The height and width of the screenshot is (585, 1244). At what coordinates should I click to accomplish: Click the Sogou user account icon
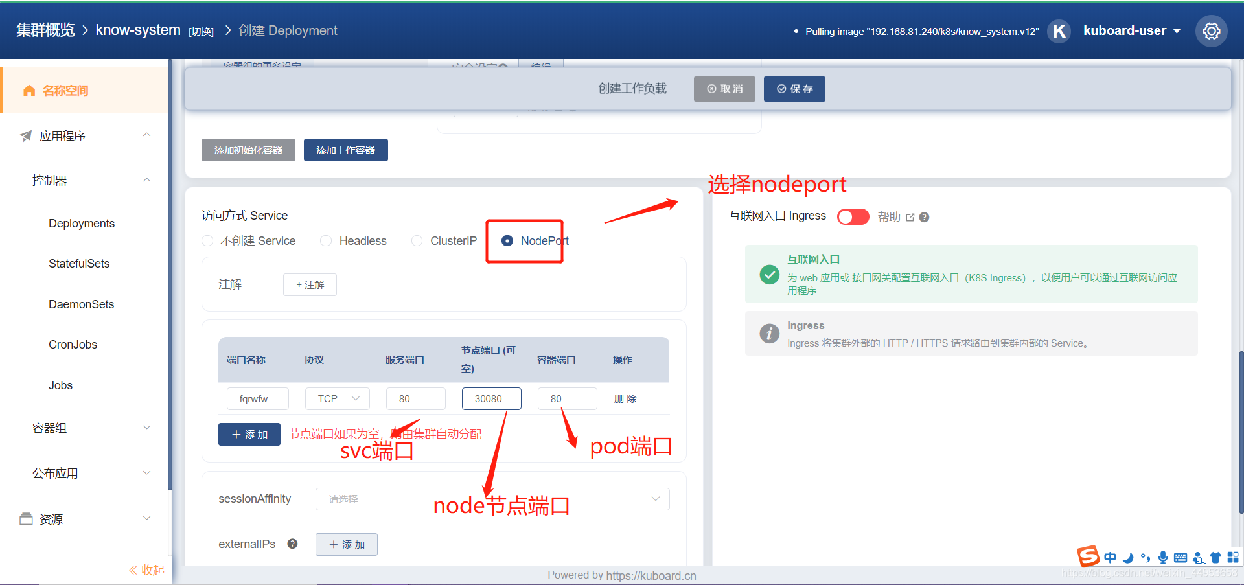[1199, 558]
